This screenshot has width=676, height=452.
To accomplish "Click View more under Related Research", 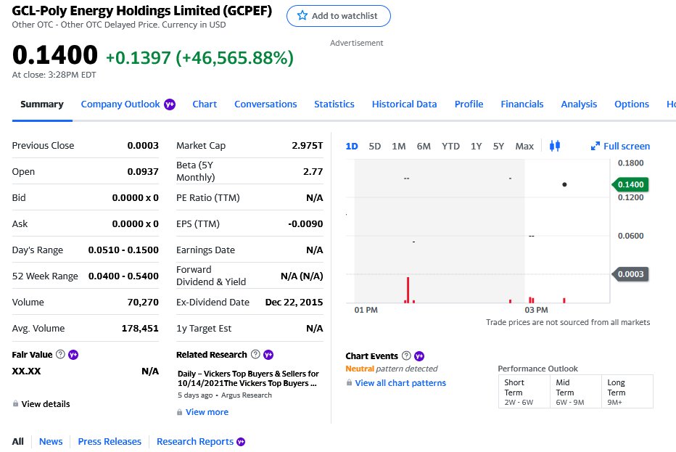I will [x=207, y=412].
